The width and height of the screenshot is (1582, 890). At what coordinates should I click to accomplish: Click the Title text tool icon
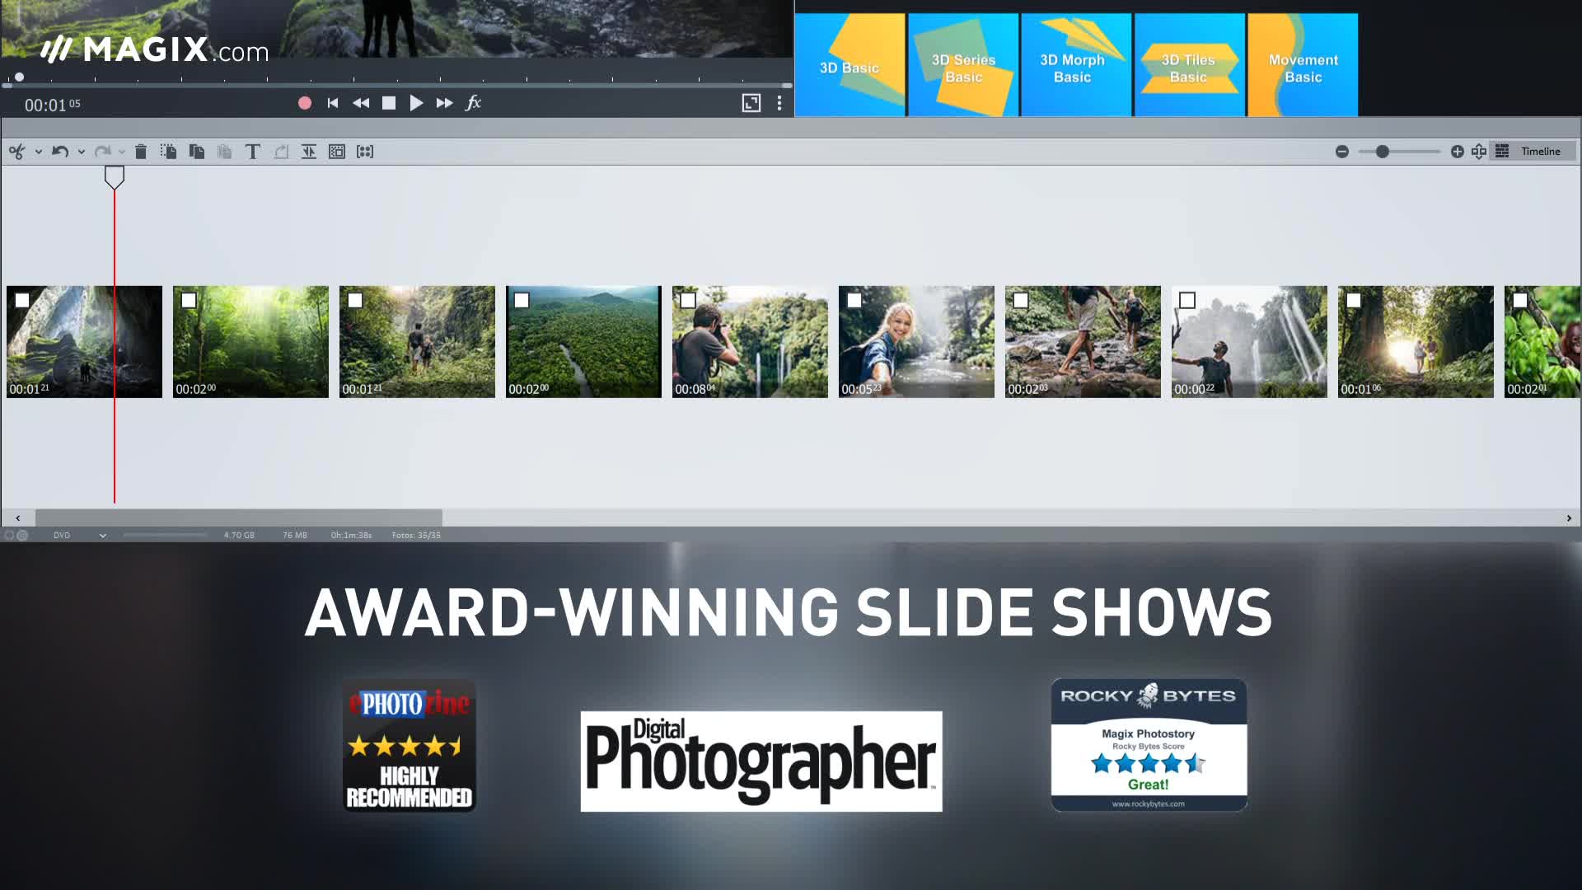(253, 152)
